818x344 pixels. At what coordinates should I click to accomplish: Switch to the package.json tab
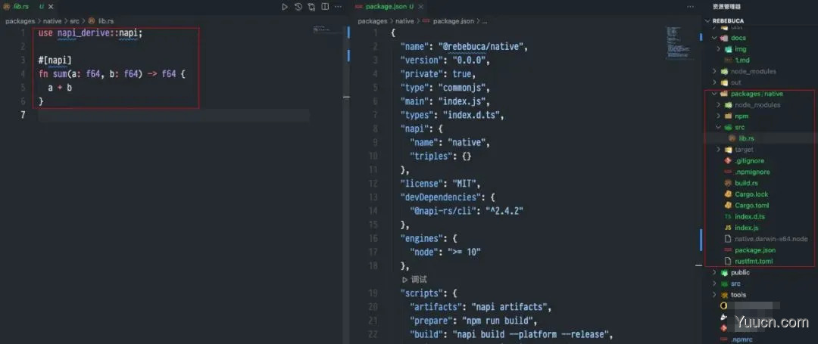point(389,7)
